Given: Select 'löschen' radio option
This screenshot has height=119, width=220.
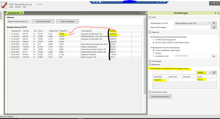Looking at the screenshot, I should pyautogui.click(x=154, y=53).
